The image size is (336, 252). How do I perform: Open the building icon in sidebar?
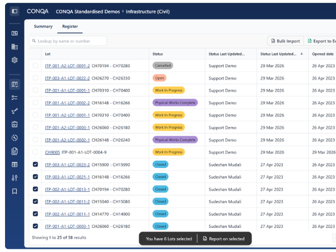[15, 46]
